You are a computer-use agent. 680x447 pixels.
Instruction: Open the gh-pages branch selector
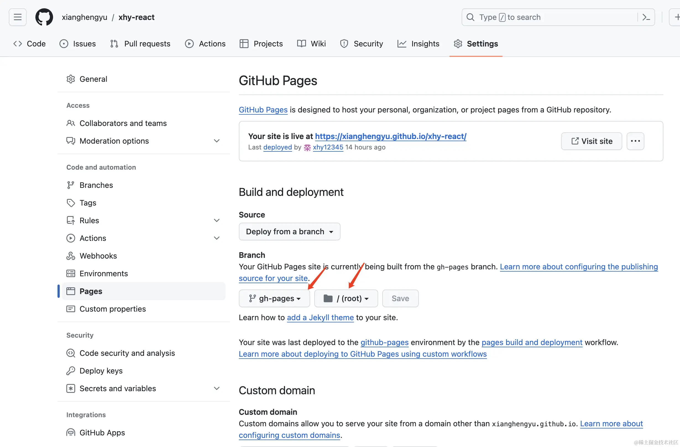(x=274, y=298)
